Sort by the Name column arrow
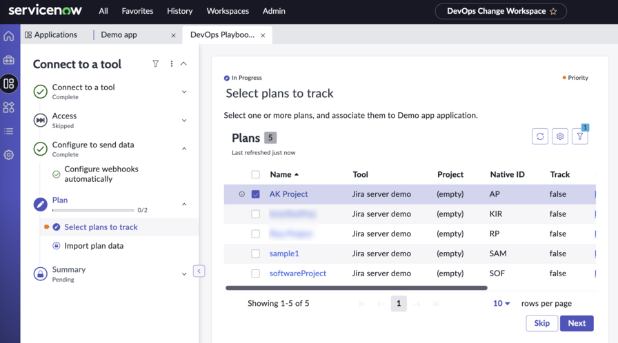 (297, 174)
